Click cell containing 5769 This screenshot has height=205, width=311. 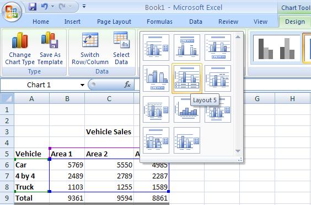point(67,165)
